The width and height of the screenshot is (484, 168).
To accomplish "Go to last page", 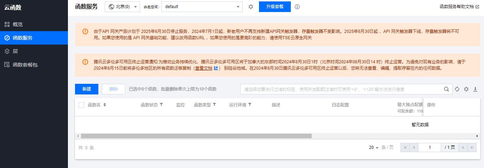I will [472, 147].
